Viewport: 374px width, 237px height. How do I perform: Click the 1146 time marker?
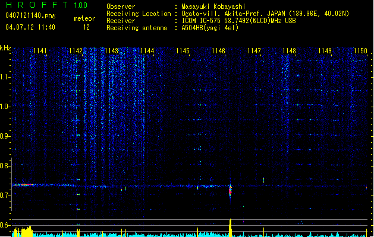[x=218, y=51]
